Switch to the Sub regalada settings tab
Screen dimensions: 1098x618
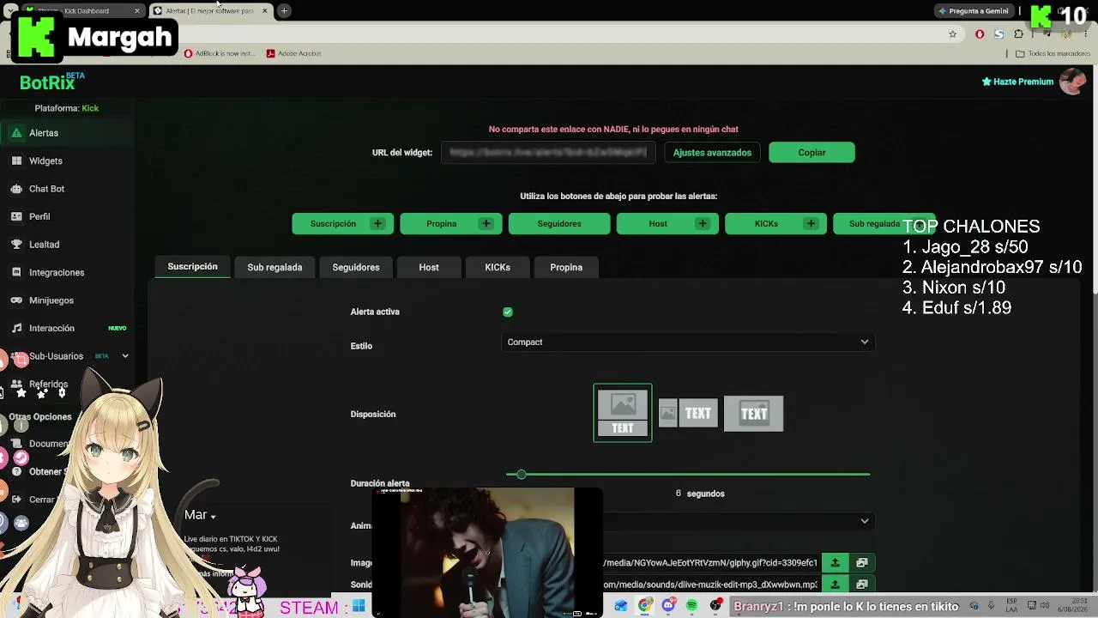274,267
